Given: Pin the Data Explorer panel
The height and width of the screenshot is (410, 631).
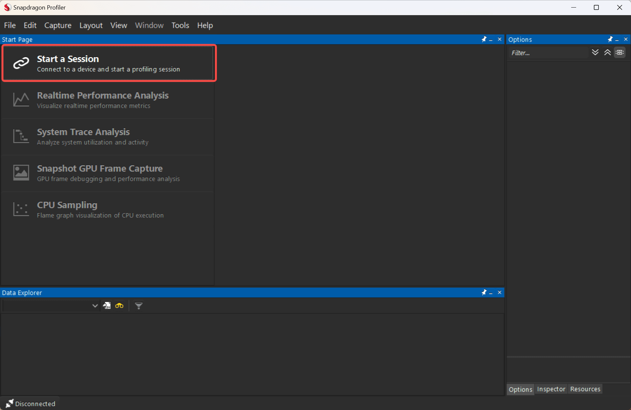Looking at the screenshot, I should pos(484,292).
